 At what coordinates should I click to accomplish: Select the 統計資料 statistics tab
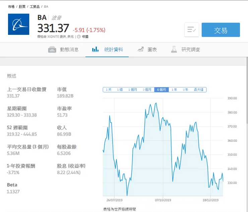pyautogui.click(x=107, y=50)
